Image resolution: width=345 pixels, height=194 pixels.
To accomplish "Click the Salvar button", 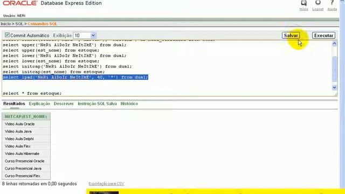I will (x=291, y=36).
